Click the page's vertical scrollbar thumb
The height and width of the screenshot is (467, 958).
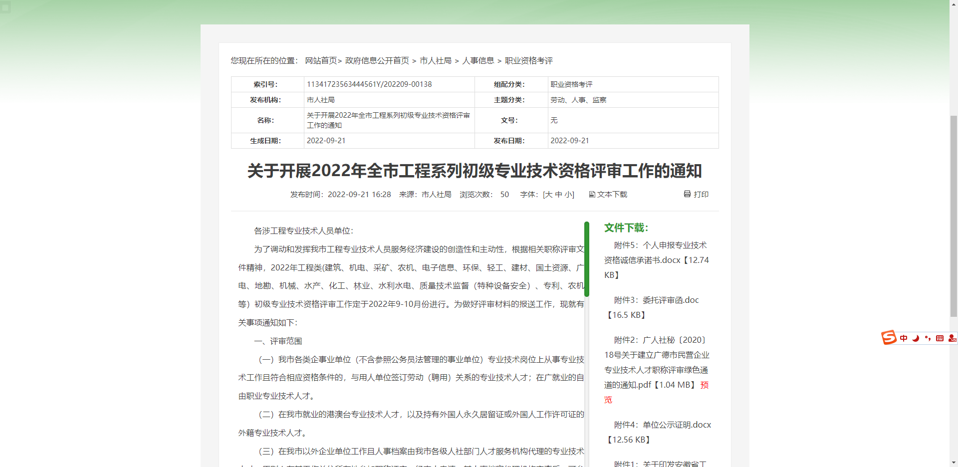point(954,216)
